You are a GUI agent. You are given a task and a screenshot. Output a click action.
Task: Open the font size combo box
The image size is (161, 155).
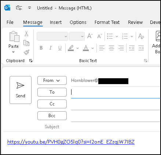tap(77, 36)
